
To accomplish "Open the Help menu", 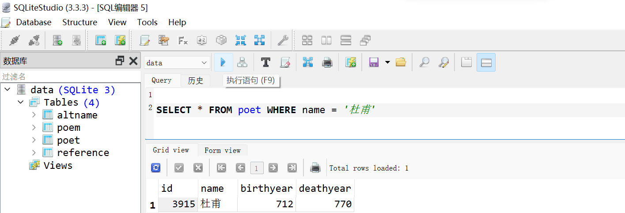I will (177, 22).
